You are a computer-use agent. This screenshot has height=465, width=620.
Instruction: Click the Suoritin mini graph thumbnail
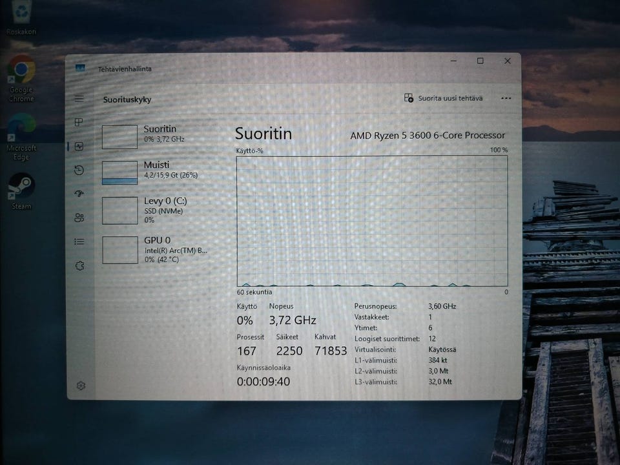119,137
